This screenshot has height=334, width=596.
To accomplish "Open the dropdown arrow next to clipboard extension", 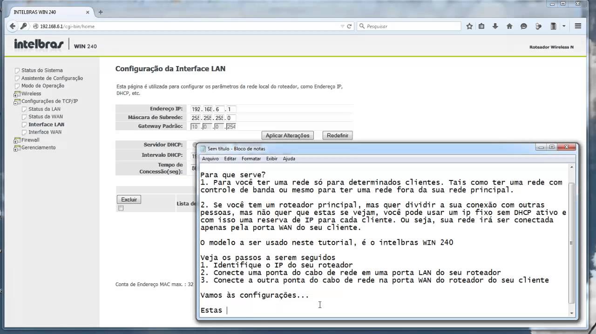I will (x=564, y=27).
